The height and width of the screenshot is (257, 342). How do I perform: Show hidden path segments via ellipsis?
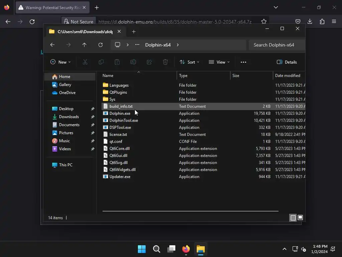(137, 45)
